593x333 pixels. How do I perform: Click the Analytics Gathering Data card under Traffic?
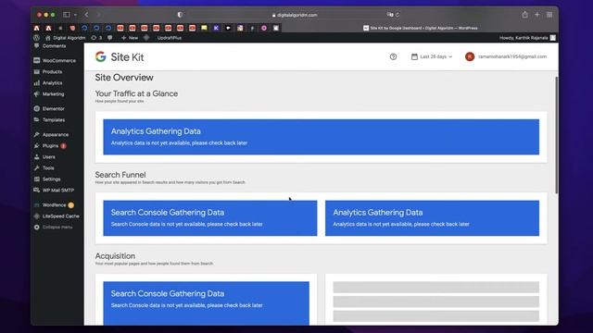click(322, 137)
